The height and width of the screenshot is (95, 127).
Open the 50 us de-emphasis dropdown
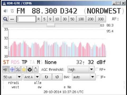12,77
